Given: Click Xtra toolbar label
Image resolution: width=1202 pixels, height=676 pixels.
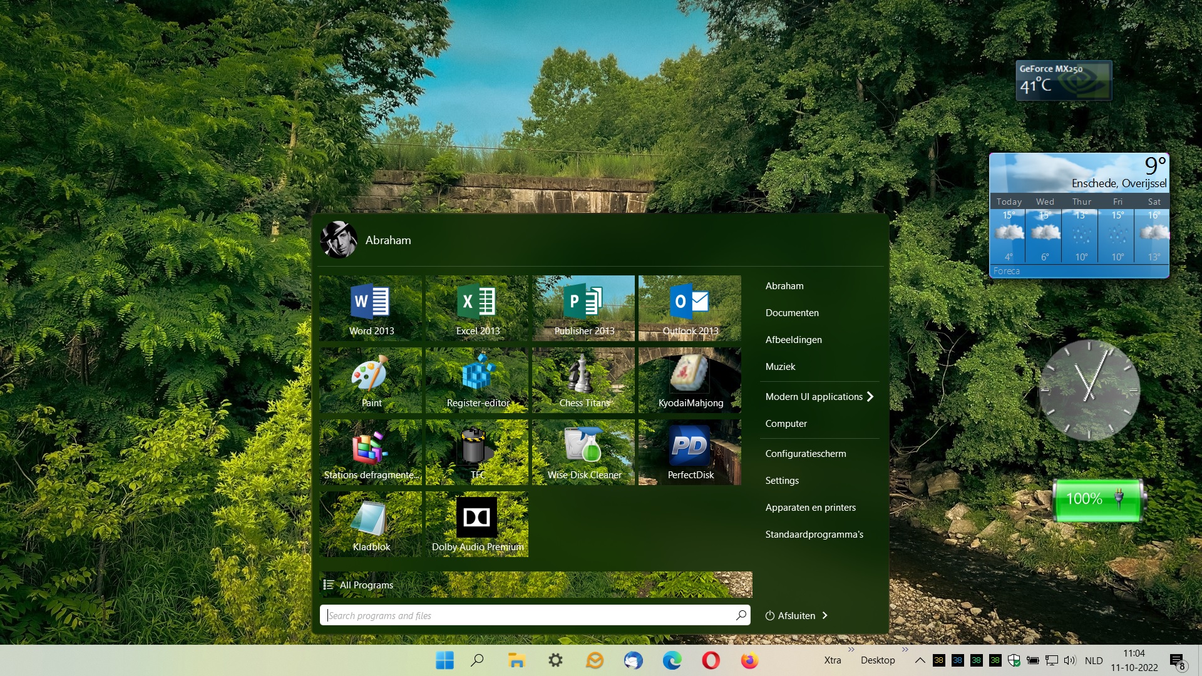Looking at the screenshot, I should pyautogui.click(x=833, y=660).
